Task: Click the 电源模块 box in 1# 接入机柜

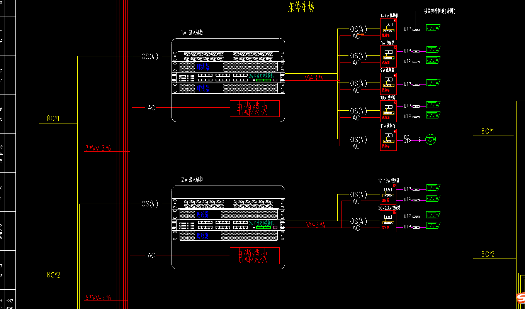Action: tap(255, 108)
